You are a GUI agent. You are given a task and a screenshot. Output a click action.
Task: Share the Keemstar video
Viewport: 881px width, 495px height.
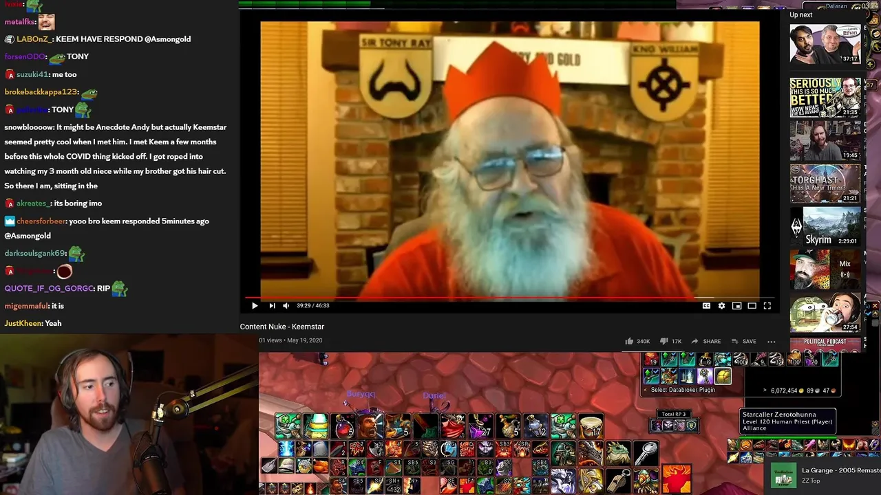coord(705,341)
